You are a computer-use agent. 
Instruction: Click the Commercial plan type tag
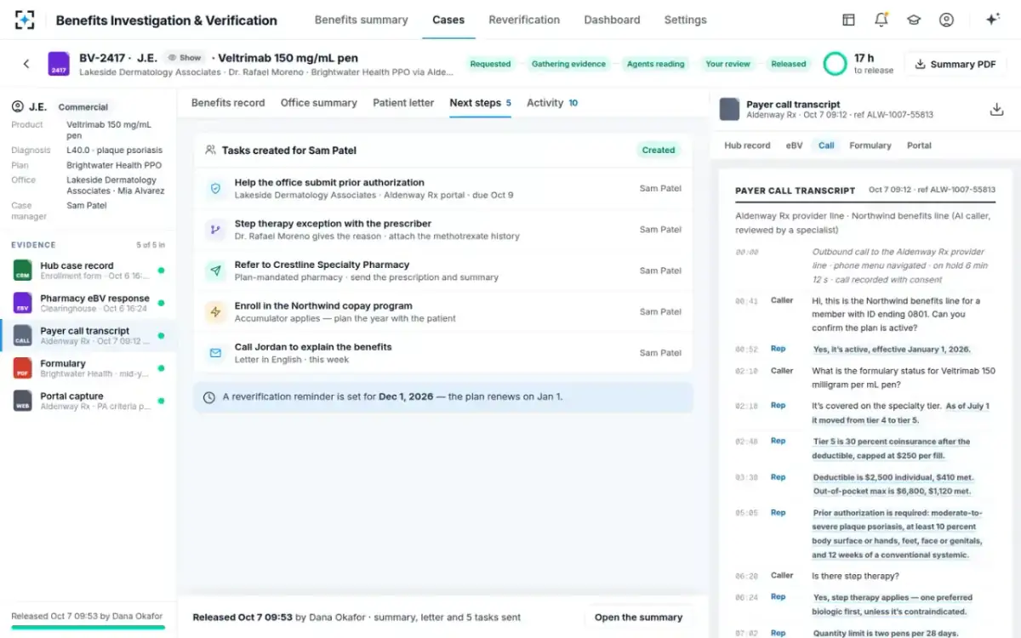click(x=83, y=107)
